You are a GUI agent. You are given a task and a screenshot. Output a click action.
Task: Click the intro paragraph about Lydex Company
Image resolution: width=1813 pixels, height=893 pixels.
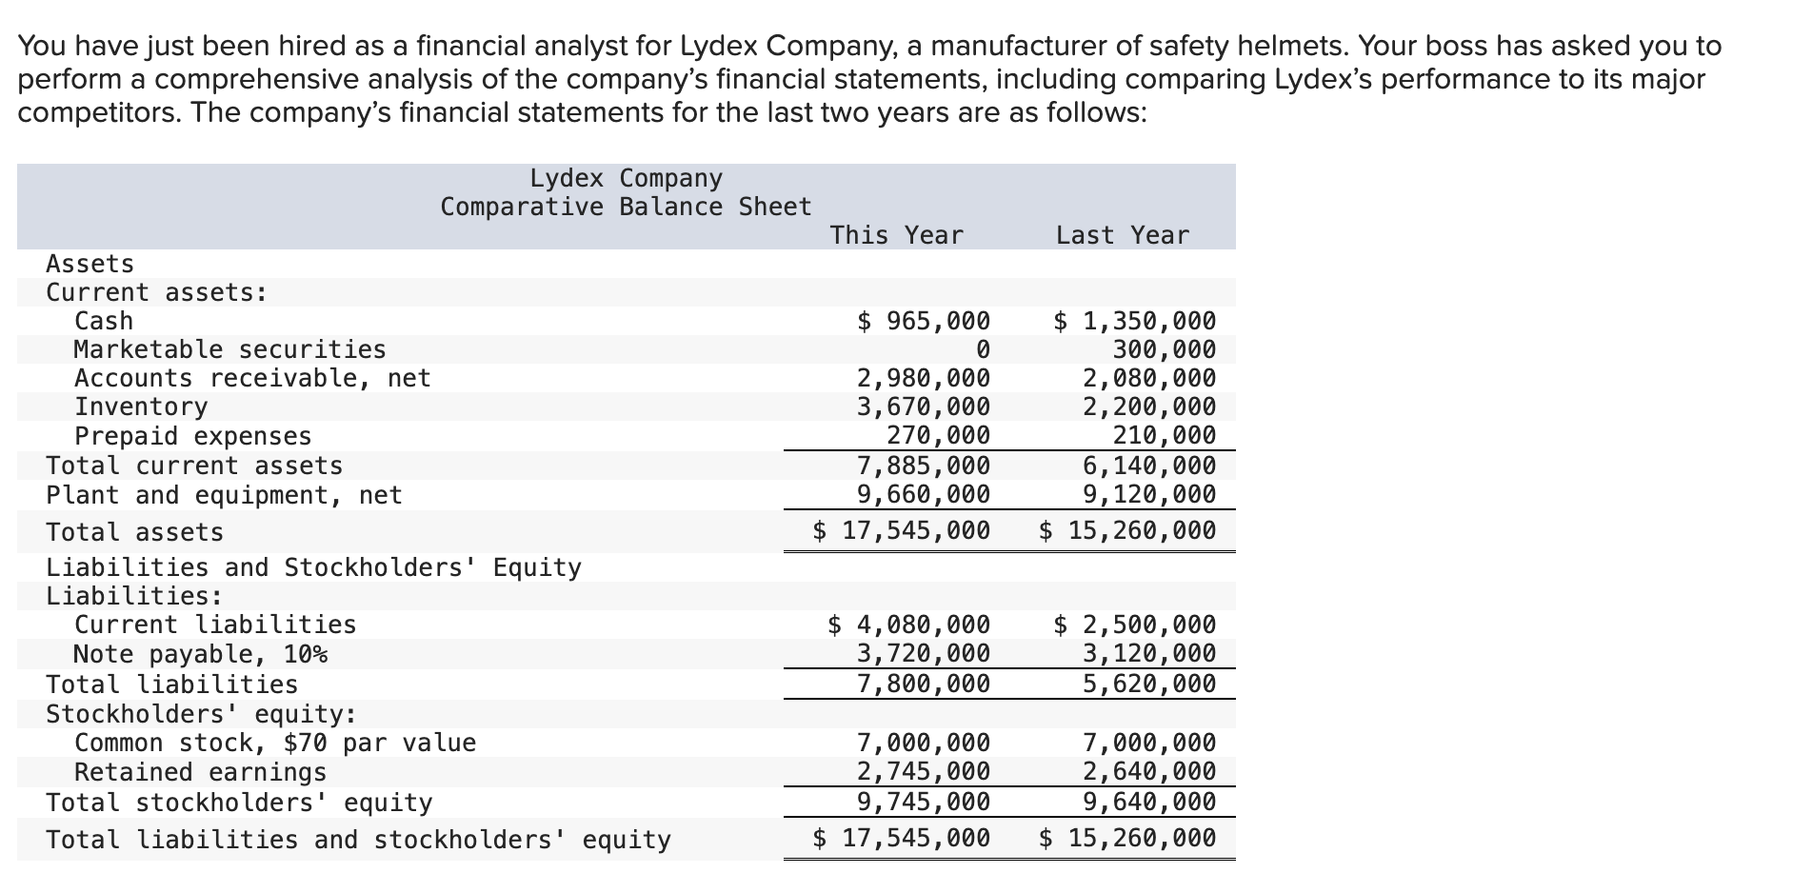point(869,79)
